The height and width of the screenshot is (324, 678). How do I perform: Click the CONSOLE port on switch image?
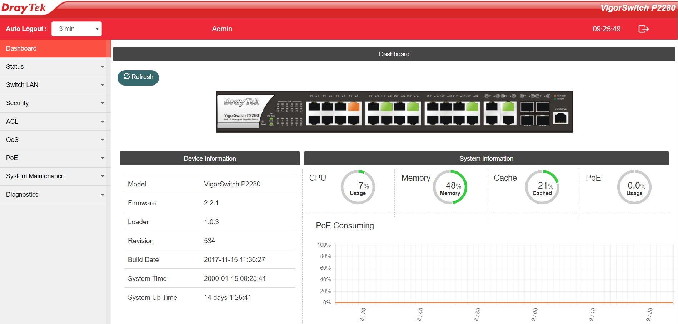[560, 118]
